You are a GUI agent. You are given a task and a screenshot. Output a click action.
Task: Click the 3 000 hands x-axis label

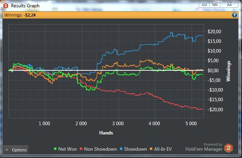[118, 124]
